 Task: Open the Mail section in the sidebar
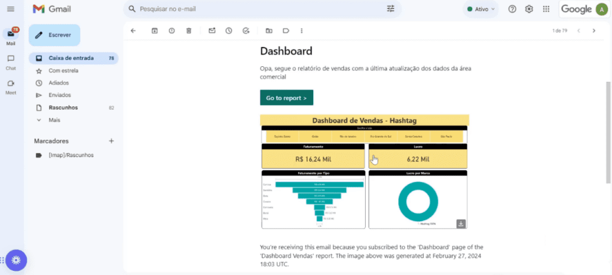(x=11, y=37)
